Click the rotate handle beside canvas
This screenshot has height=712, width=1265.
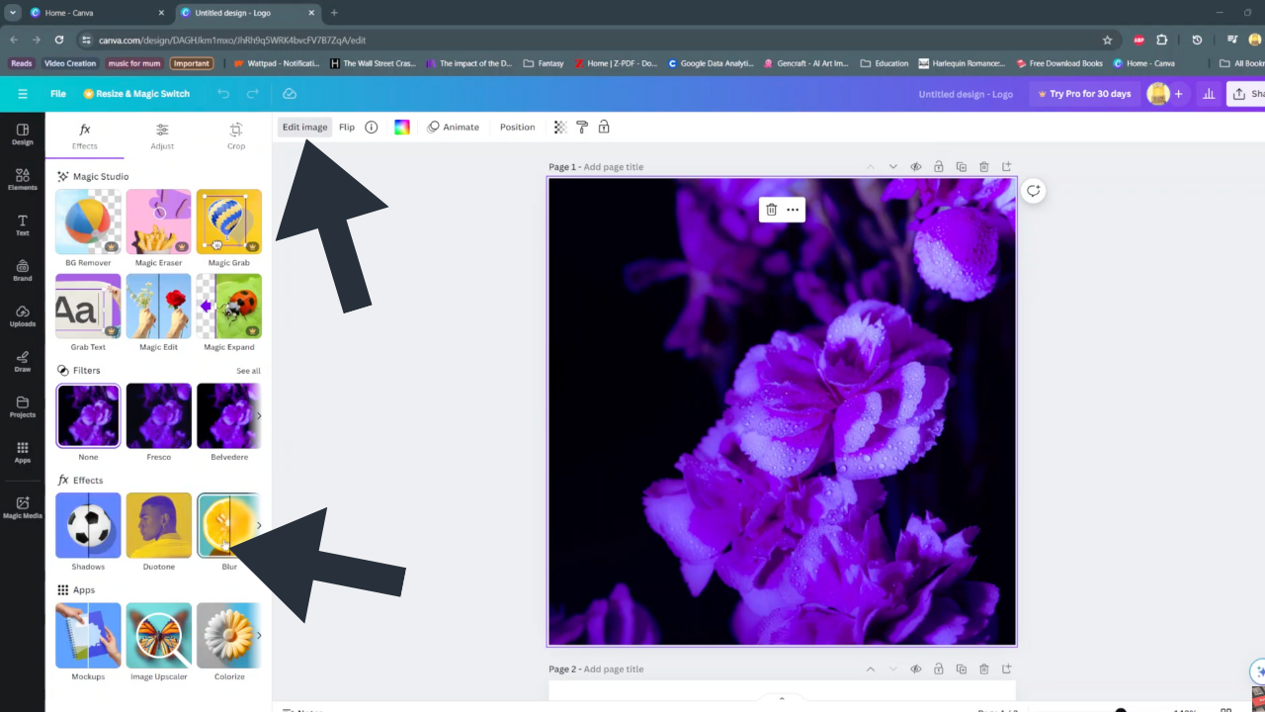pyautogui.click(x=1033, y=191)
